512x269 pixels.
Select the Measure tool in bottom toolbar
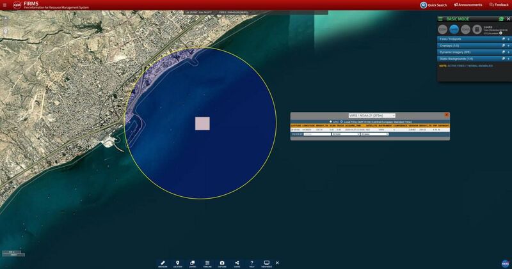tap(163, 263)
